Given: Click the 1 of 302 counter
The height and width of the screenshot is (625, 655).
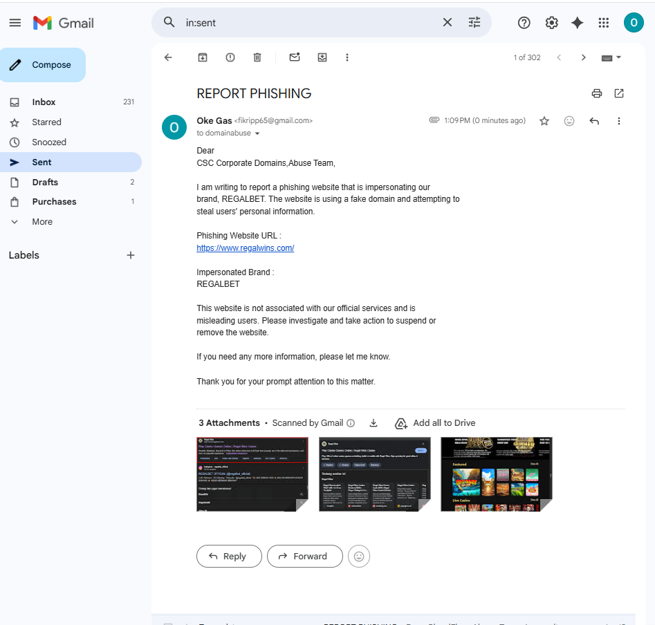Looking at the screenshot, I should [x=527, y=57].
